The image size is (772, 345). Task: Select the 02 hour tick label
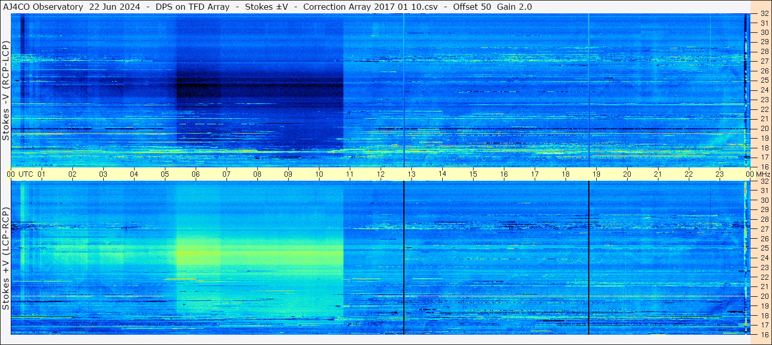72,174
